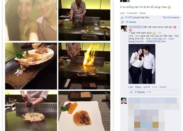Like the post using the Like link
The width and height of the screenshot is (183, 131).
[122, 13]
